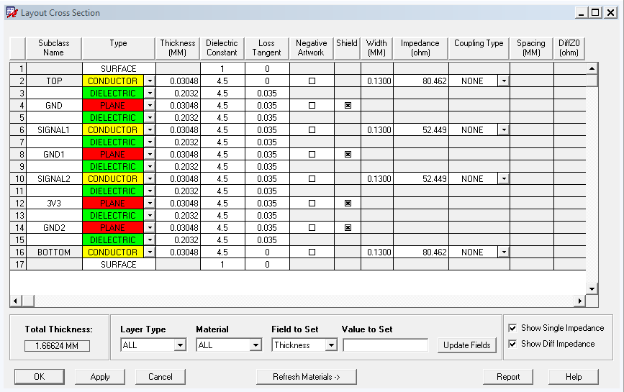Click Refresh Materials button
This screenshot has width=624, height=392.
(x=307, y=377)
